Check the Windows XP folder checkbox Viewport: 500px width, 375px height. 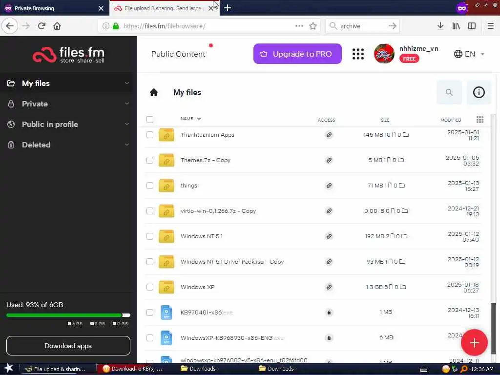[x=150, y=287]
